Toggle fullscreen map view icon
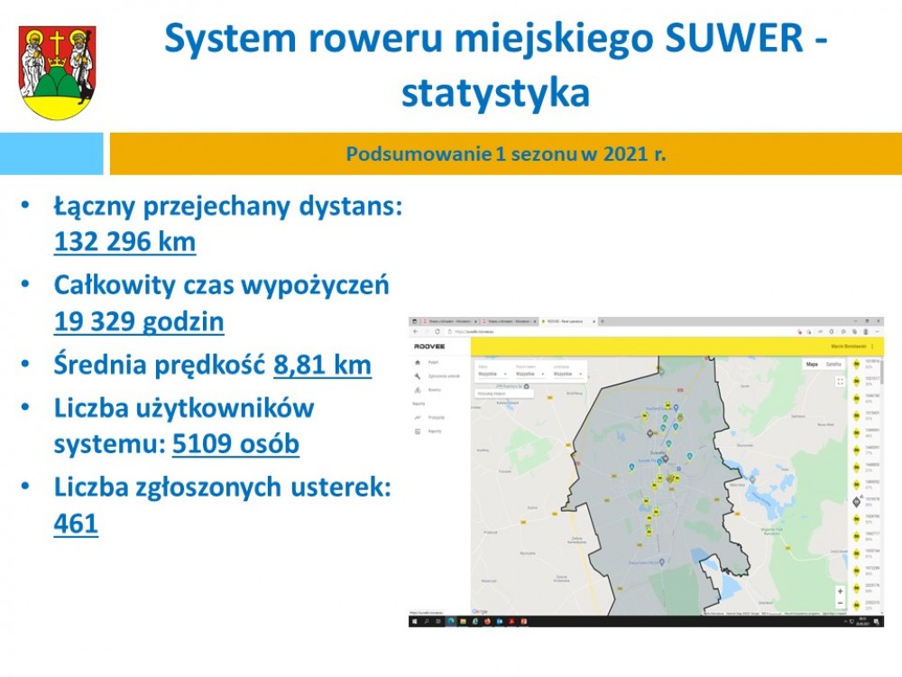This screenshot has width=902, height=677. (x=840, y=382)
